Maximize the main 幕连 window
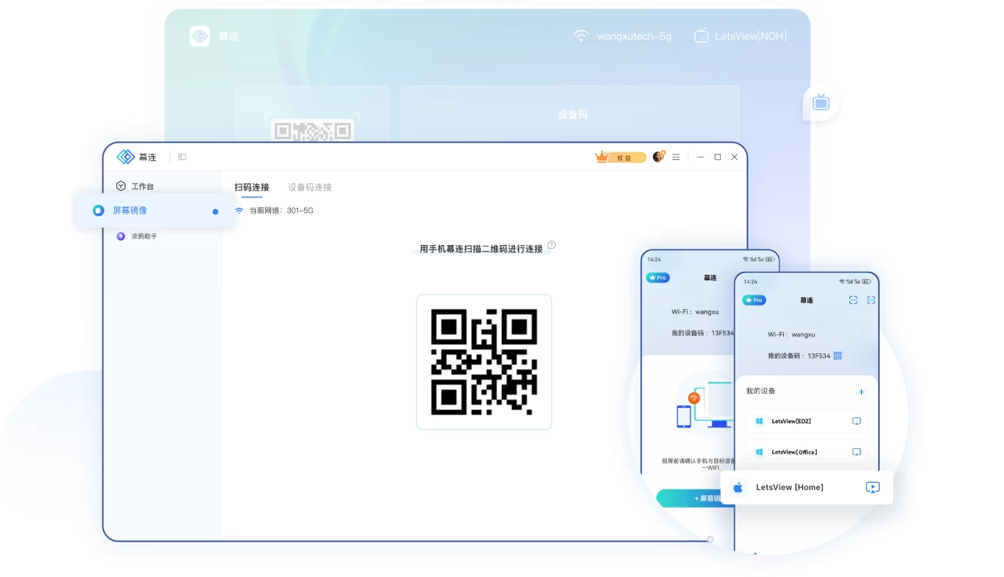 click(718, 157)
